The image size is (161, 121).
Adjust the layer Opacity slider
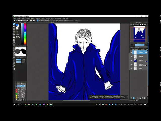pos(140,45)
